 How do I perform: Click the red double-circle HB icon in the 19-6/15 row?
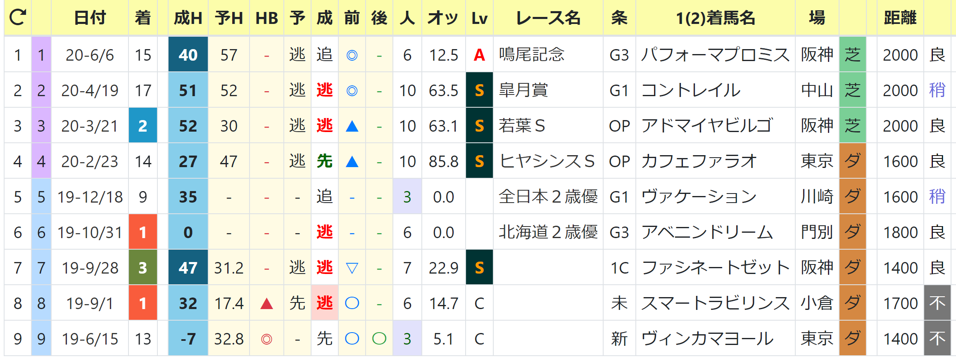(266, 339)
